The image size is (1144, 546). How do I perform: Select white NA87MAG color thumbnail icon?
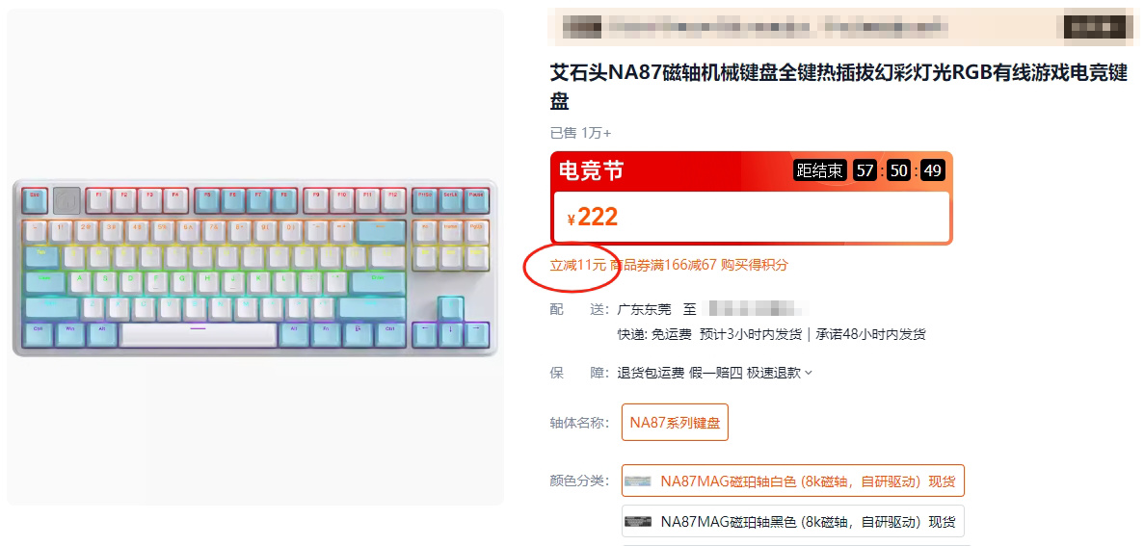tap(638, 481)
